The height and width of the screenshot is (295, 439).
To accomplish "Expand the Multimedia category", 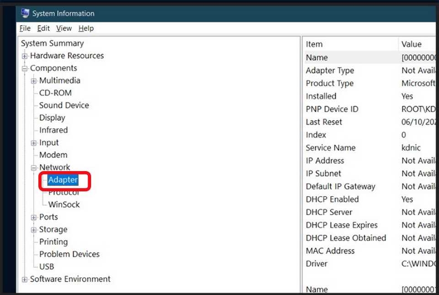I will click(34, 81).
